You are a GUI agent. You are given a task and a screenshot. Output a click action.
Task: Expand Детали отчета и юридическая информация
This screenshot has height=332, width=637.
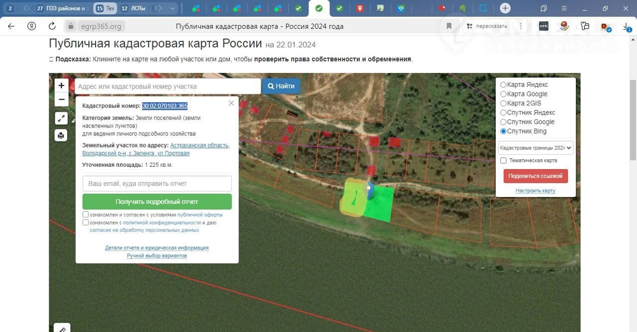pyautogui.click(x=157, y=248)
